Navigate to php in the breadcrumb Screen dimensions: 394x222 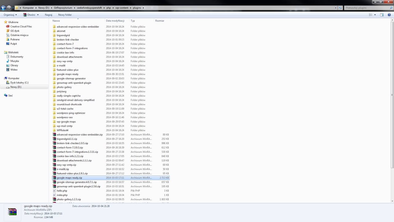coord(109,8)
